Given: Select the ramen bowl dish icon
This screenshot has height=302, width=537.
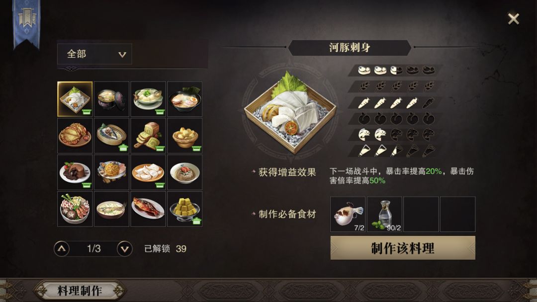Looking at the screenshot, I should click(184, 99).
